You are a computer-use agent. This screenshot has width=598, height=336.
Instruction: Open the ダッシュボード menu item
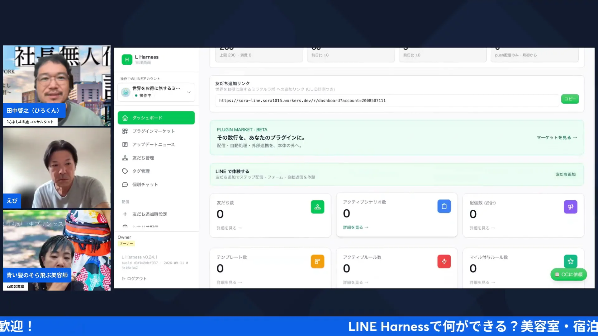(x=156, y=118)
